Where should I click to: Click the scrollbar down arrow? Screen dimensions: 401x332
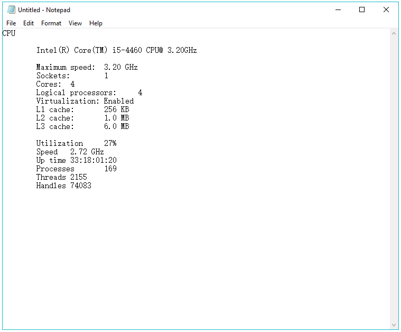(x=394, y=325)
